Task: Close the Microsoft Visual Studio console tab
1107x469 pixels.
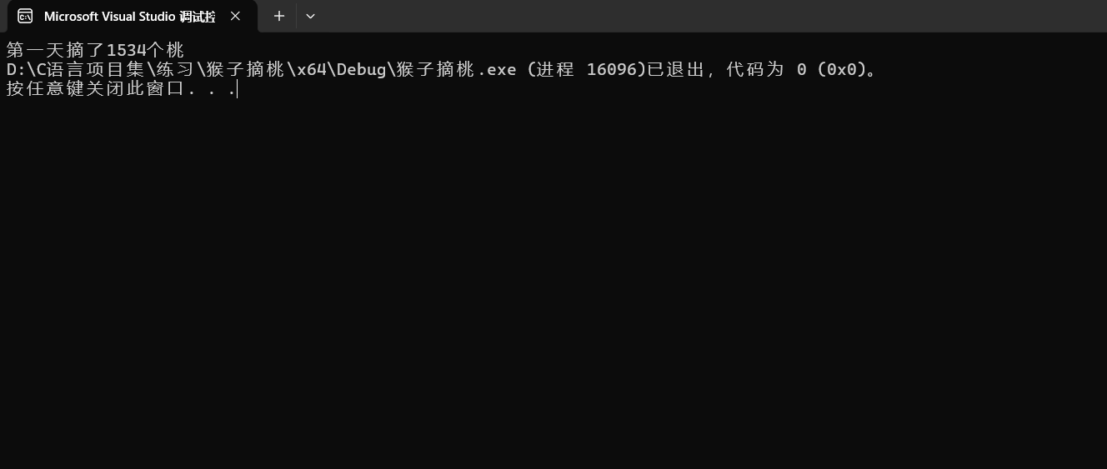Action: 235,17
